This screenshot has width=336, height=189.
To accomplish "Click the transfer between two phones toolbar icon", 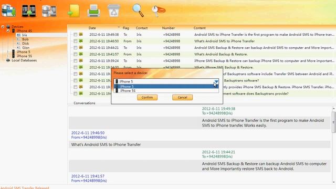I will click(x=29, y=10).
